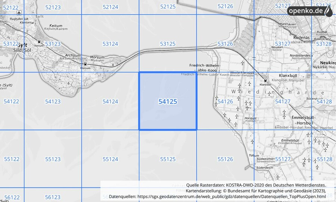
Task: Click the Rosenkranz place name
Action: click(x=323, y=39)
